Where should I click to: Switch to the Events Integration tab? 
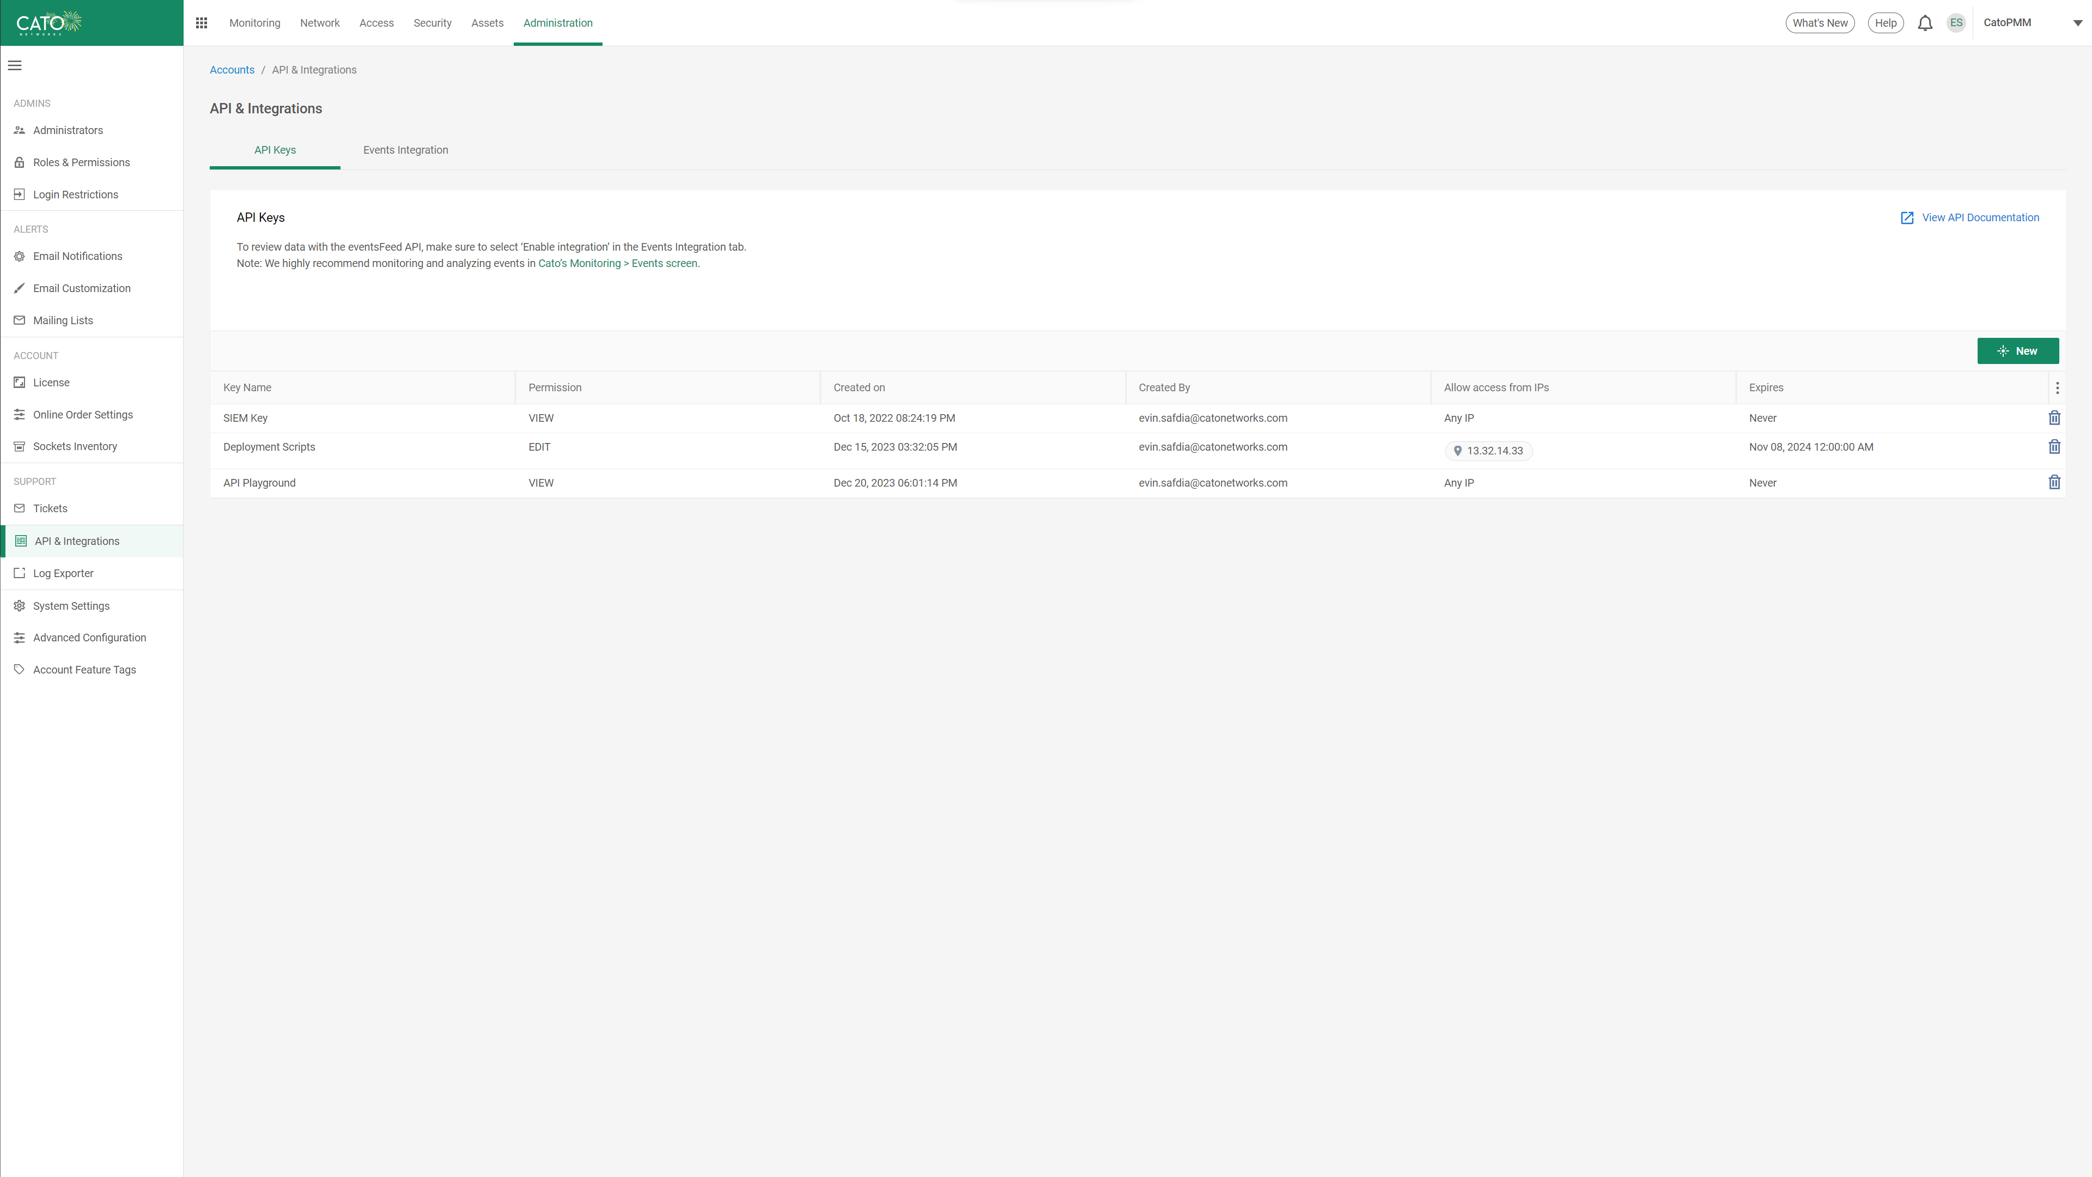point(406,149)
